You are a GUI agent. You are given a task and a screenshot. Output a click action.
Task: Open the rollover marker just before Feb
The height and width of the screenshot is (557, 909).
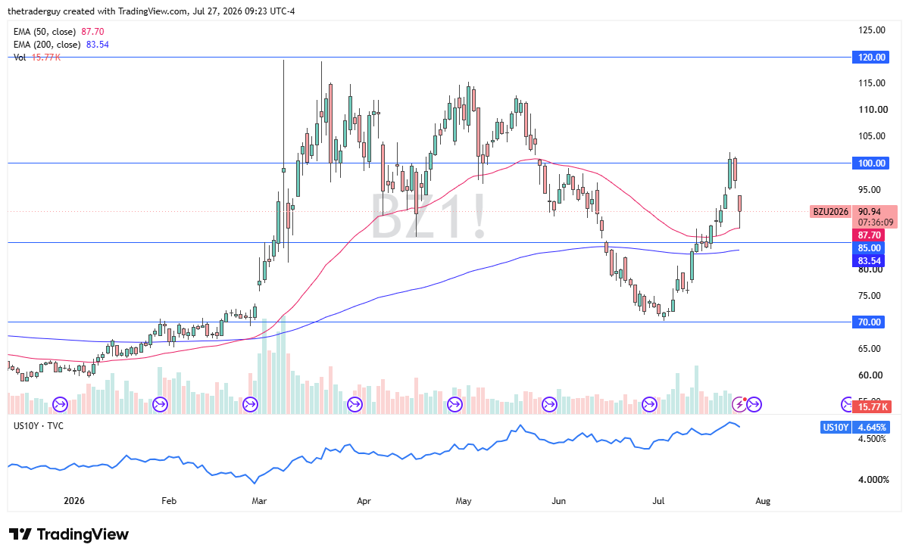tap(160, 405)
